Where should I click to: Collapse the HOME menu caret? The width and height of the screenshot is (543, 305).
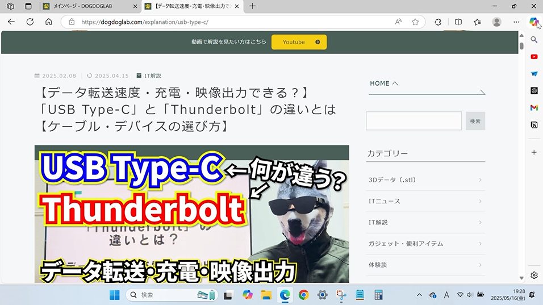[x=395, y=83]
